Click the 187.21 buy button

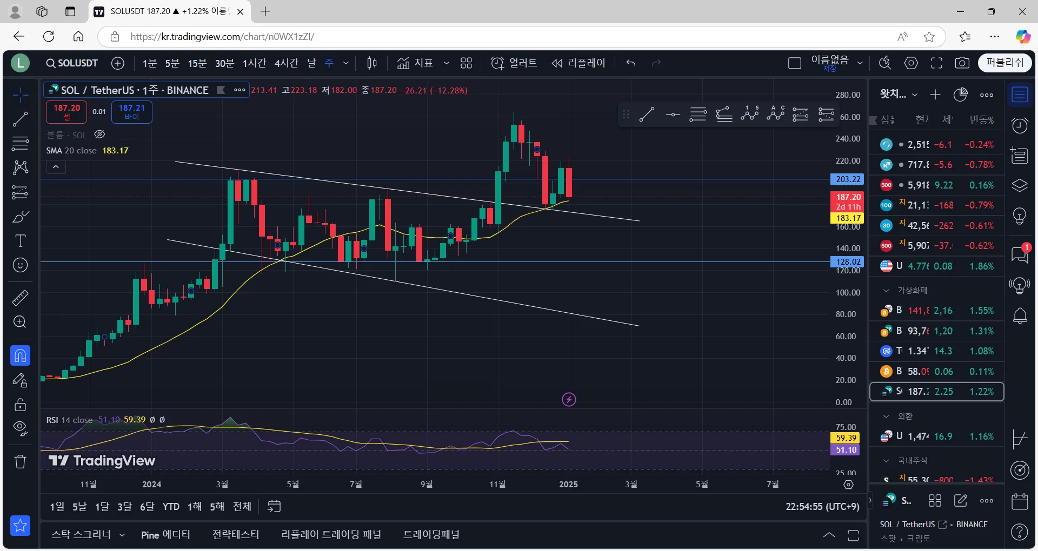tap(132, 112)
